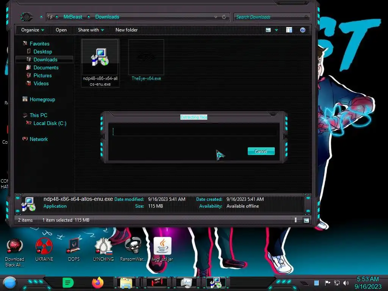Cancel the Extracting files dialog
Viewport: 388px width, 291px height.
click(261, 151)
